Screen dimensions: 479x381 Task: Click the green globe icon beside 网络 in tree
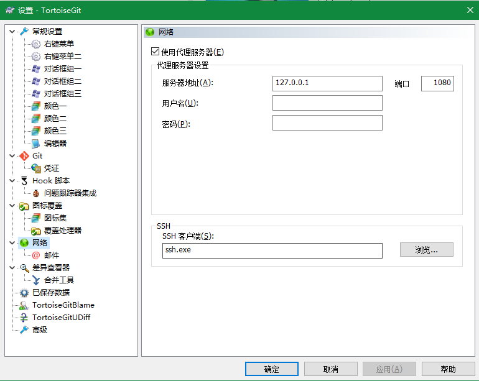pos(24,243)
